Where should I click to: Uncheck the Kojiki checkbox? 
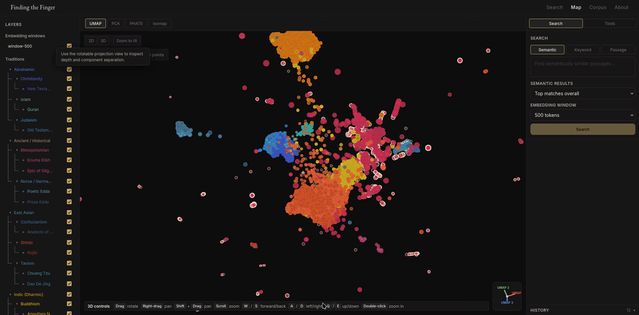pos(69,252)
